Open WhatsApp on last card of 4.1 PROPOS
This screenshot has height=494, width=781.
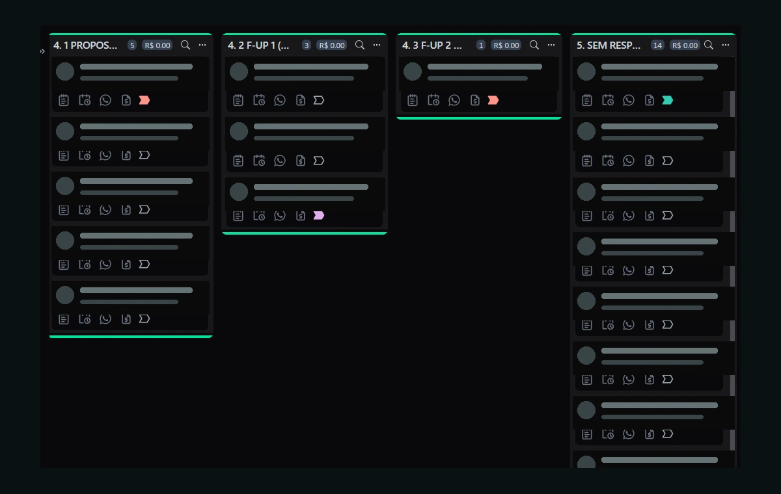coord(105,318)
